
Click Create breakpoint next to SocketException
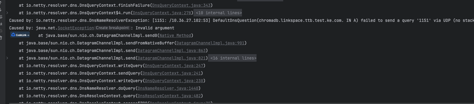[x=112, y=28]
